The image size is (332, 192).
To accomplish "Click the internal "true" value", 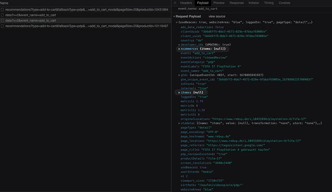I will tap(203, 88).
